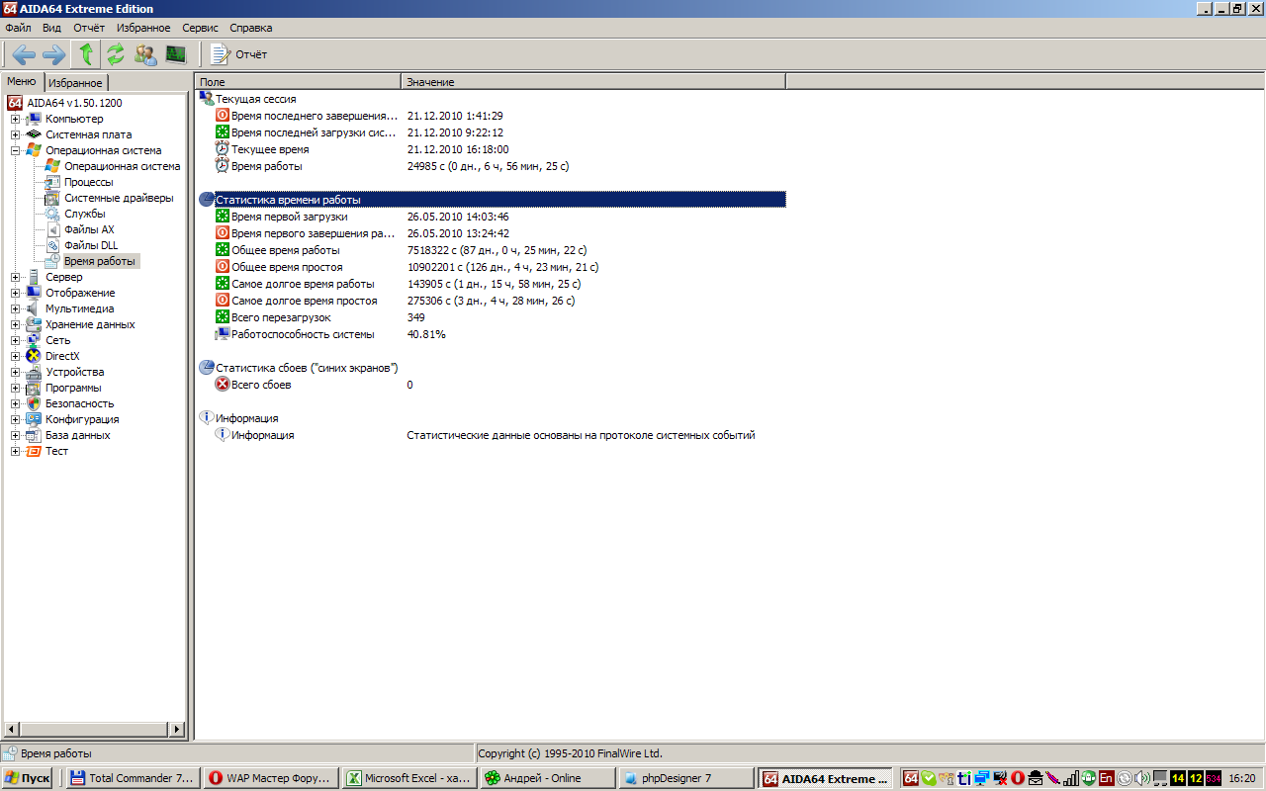Open the users manager toolbar icon
This screenshot has height=791, width=1266.
145,54
